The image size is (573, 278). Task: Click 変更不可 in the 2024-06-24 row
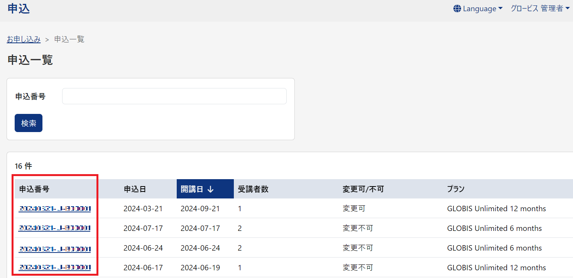click(358, 248)
